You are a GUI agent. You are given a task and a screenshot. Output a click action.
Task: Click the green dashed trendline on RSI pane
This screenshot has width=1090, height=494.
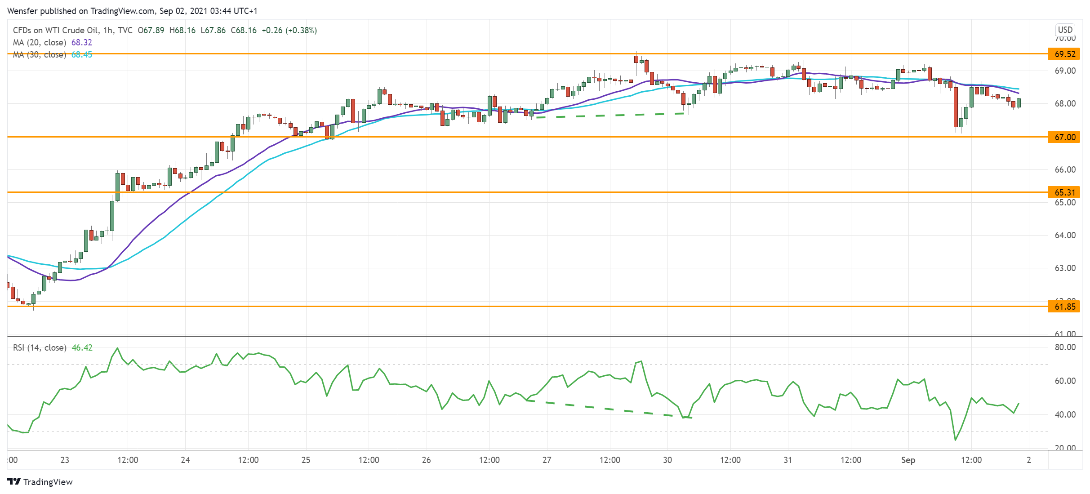[610, 409]
